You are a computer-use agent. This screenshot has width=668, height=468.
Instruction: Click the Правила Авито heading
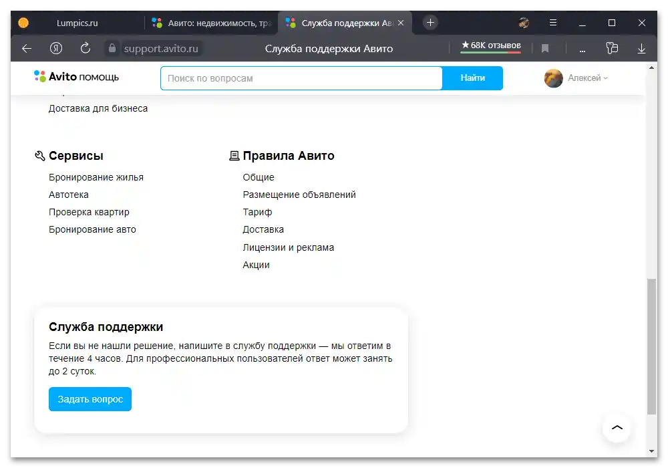coord(289,156)
